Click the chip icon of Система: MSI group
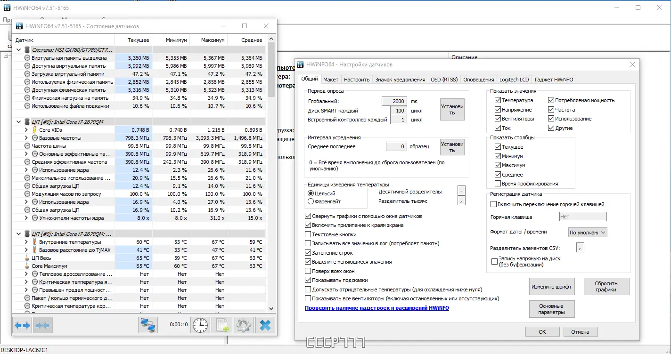This screenshot has width=671, height=354. tap(27, 50)
